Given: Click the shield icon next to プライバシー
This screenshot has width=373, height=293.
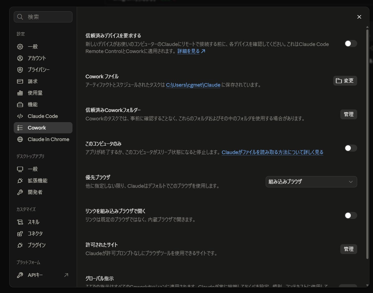Looking at the screenshot, I should click(x=20, y=70).
